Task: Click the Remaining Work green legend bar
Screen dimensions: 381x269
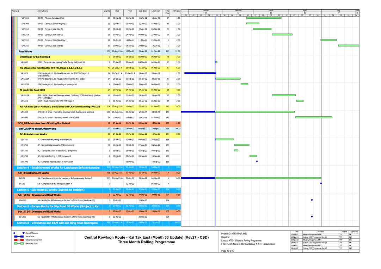Action: coord(18,243)
